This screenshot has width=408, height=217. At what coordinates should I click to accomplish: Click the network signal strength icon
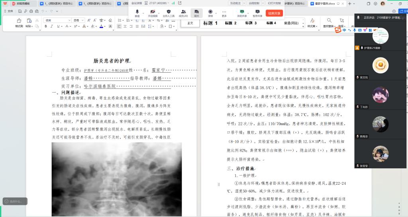173,3
